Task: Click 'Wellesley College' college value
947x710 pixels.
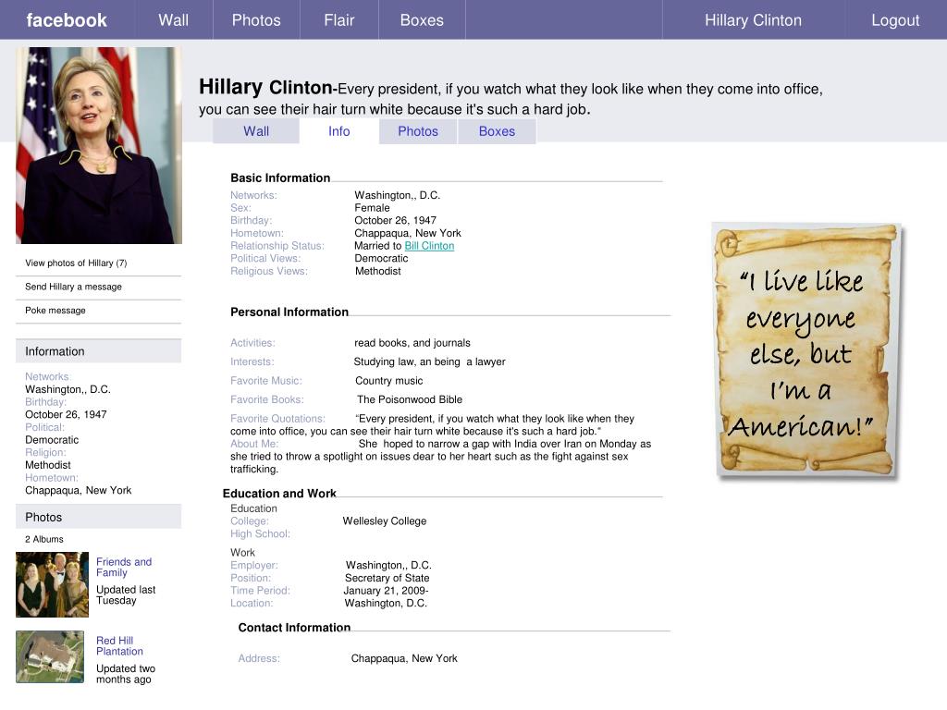Action: [384, 521]
